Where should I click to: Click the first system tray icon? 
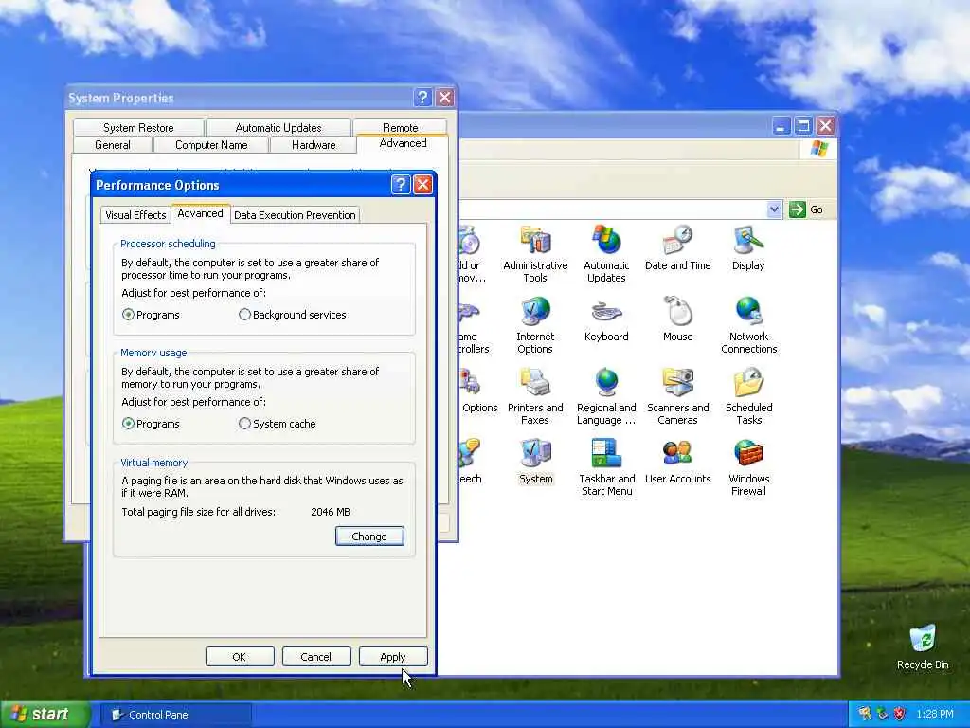pyautogui.click(x=864, y=714)
